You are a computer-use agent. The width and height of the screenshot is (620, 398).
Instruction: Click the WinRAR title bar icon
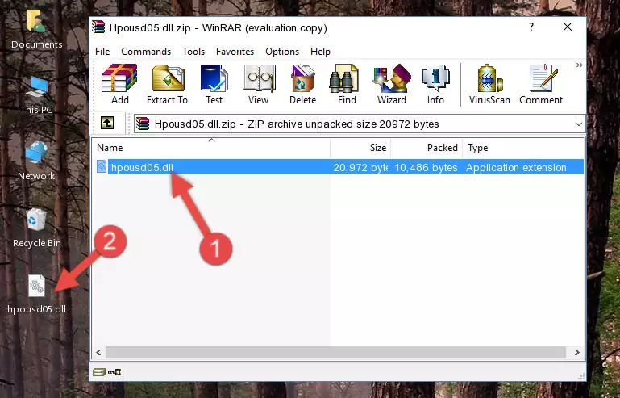click(x=98, y=27)
